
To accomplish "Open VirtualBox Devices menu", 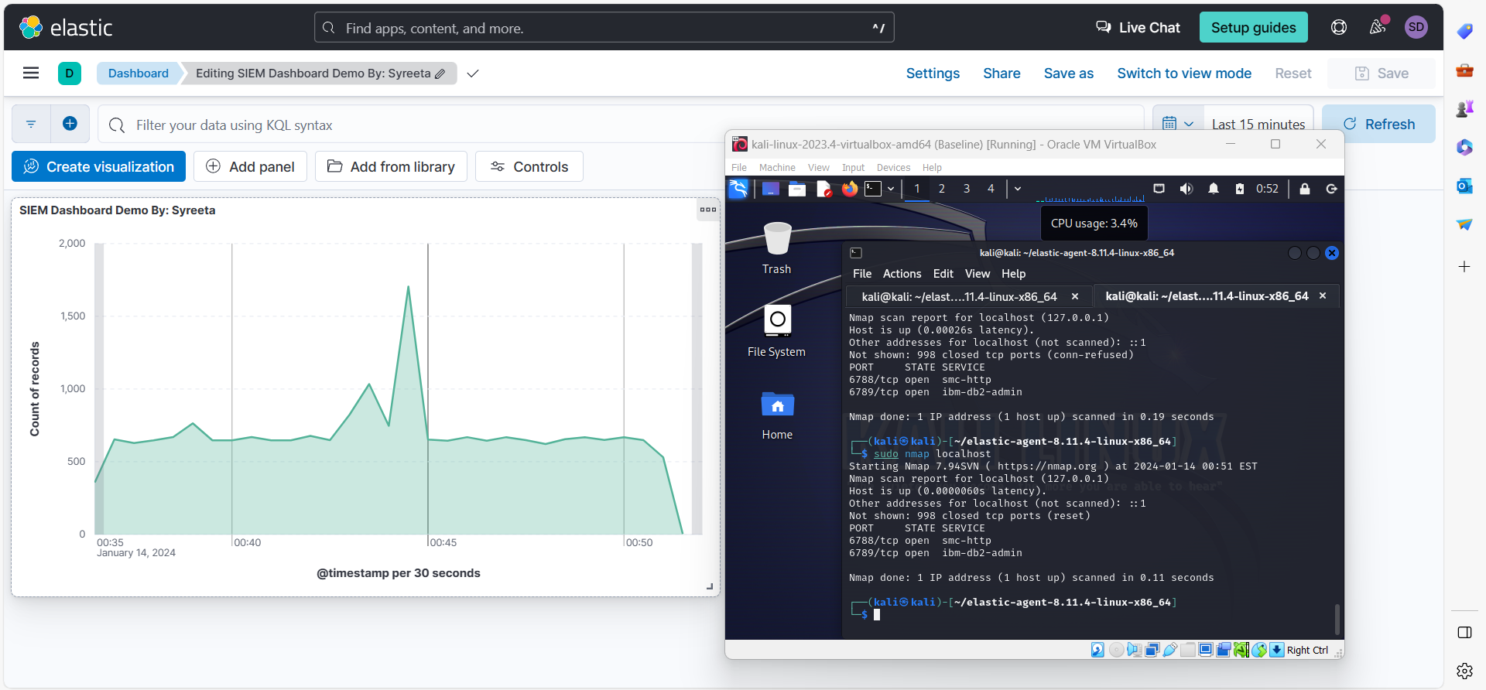I will coord(893,168).
